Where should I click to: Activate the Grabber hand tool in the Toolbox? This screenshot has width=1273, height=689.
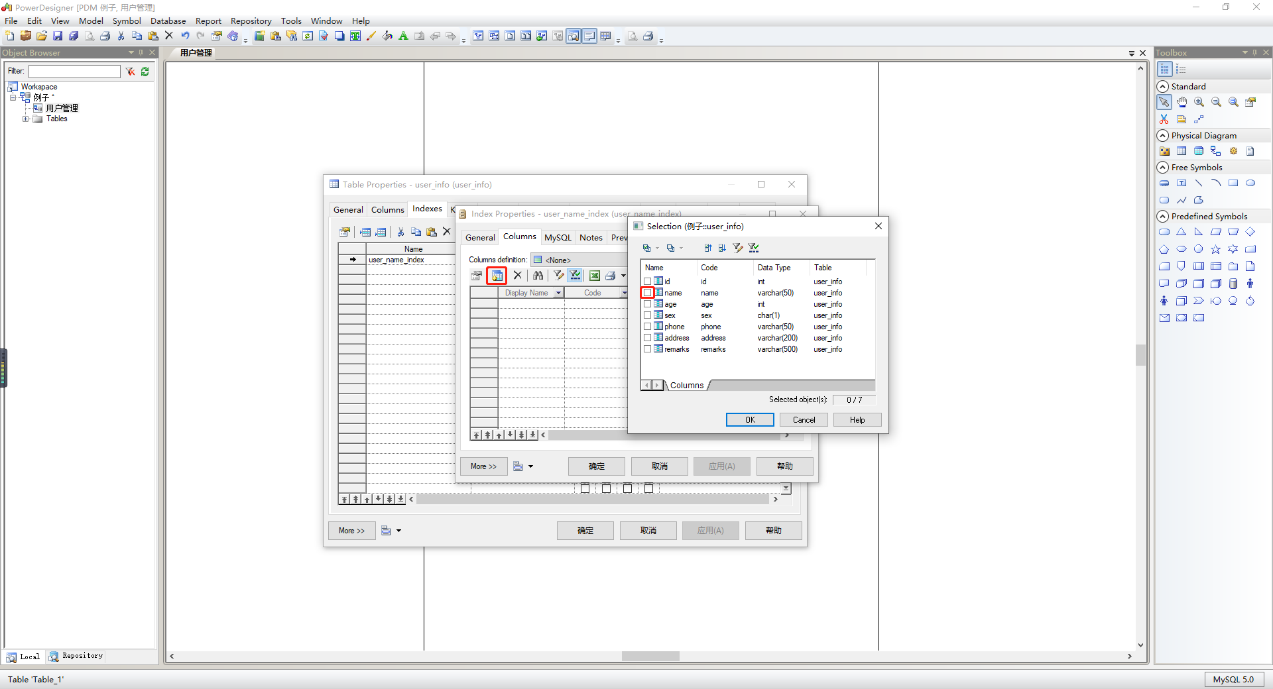click(x=1182, y=102)
